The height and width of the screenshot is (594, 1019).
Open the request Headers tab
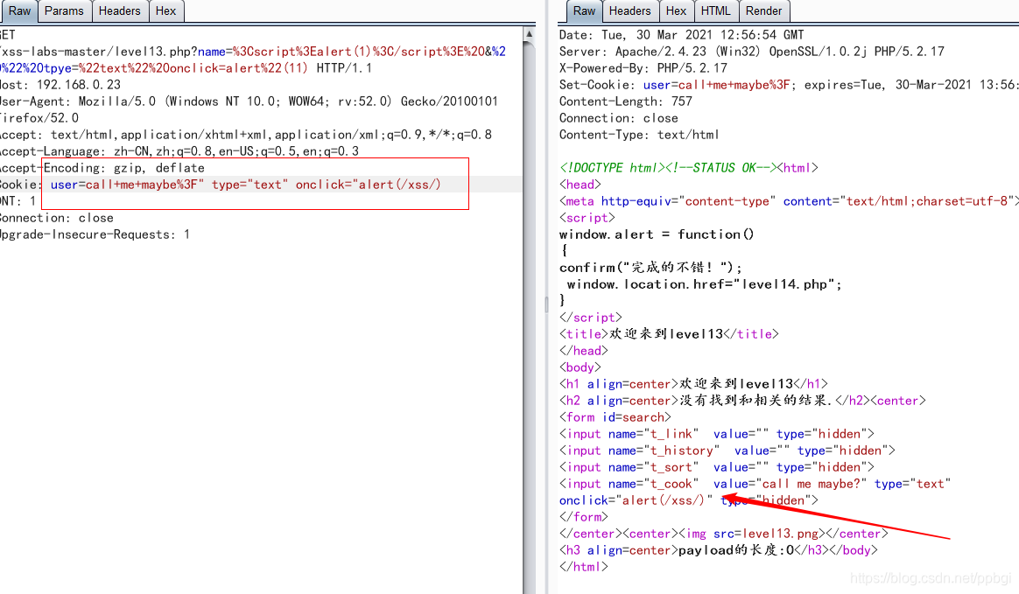coord(120,11)
